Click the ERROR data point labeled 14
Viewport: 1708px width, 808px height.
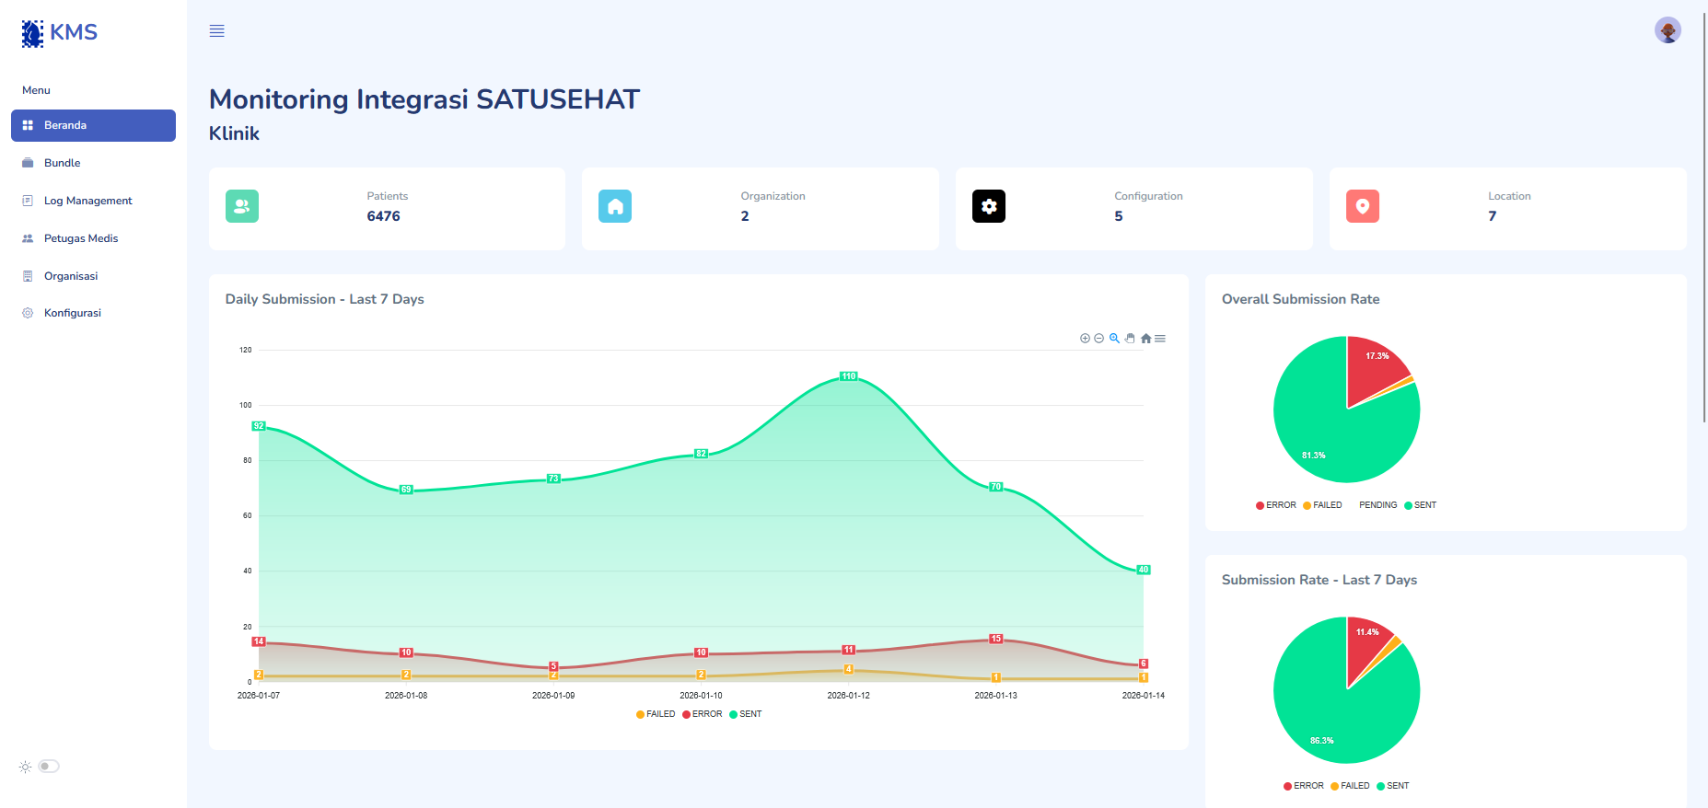coord(259,641)
